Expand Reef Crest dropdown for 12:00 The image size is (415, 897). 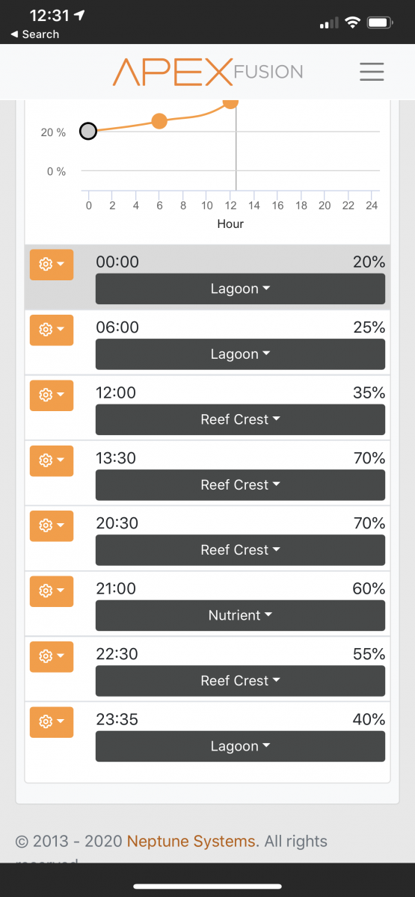pyautogui.click(x=240, y=419)
